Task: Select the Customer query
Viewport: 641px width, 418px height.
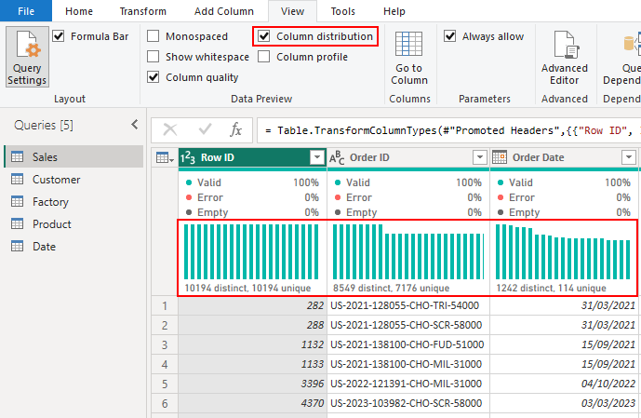Action: point(73,179)
